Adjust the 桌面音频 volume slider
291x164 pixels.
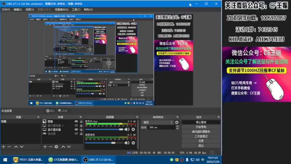coord(104,143)
